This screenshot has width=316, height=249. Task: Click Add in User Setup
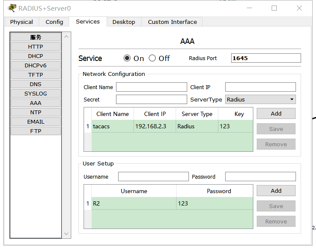tap(276, 191)
